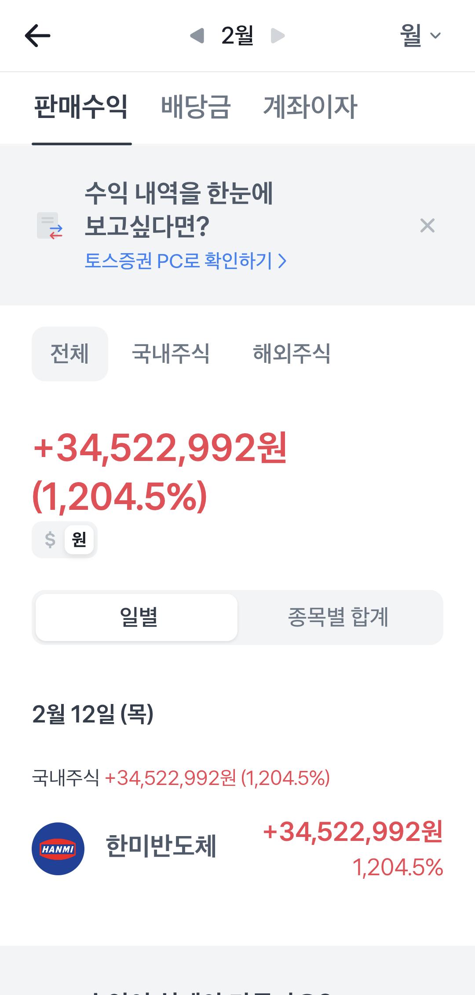Filter by 국내주식
Viewport: 475px width, 995px height.
pos(171,354)
